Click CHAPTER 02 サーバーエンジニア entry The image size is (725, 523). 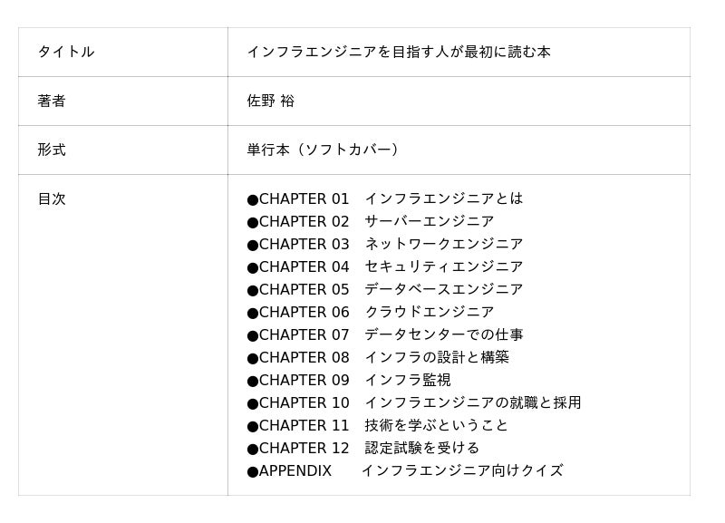[371, 221]
